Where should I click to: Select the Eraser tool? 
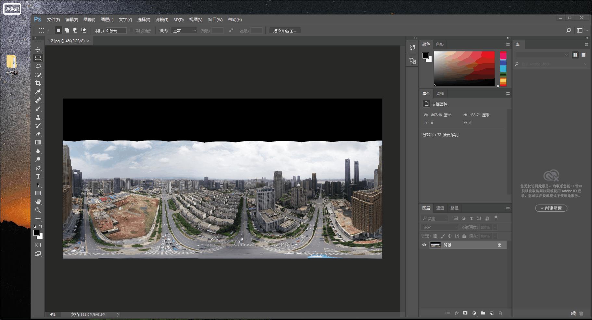[38, 134]
